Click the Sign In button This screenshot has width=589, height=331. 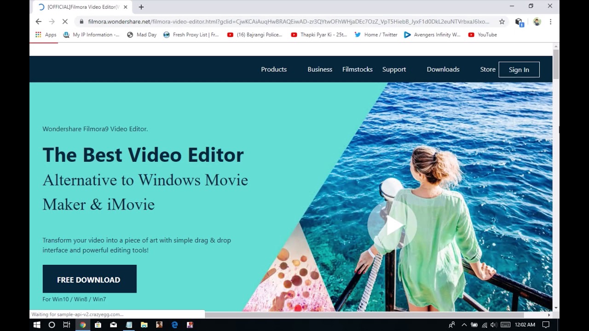click(519, 69)
